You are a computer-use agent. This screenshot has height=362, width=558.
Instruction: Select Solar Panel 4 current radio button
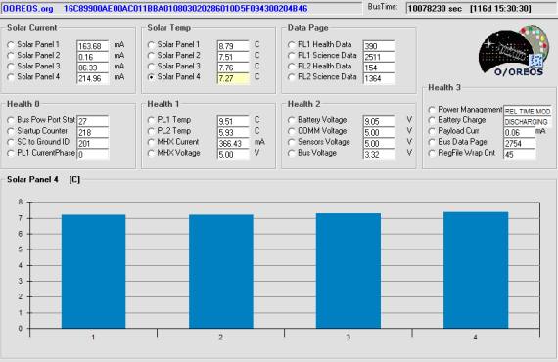(11, 77)
